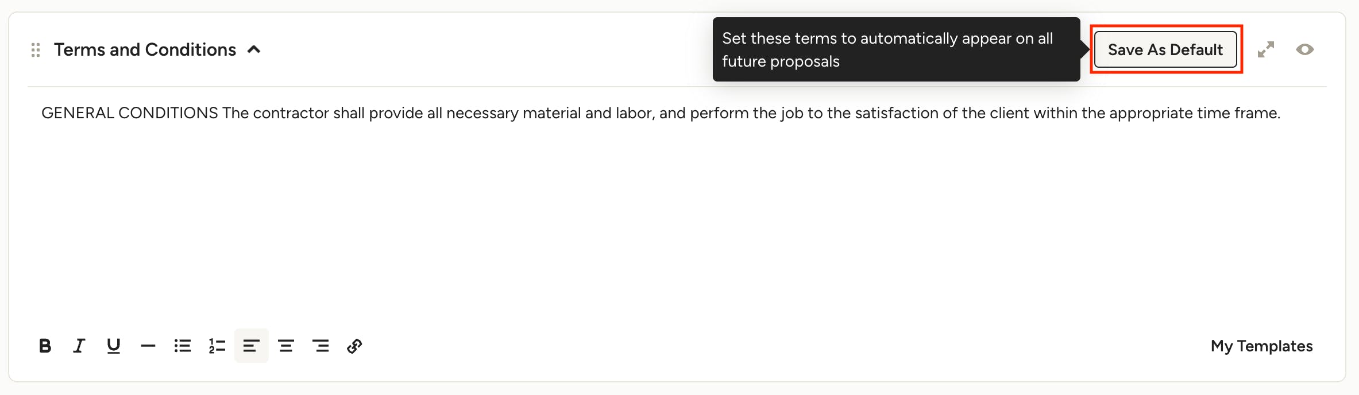This screenshot has width=1359, height=395.
Task: Collapse the Terms and Conditions section
Action: coord(254,50)
